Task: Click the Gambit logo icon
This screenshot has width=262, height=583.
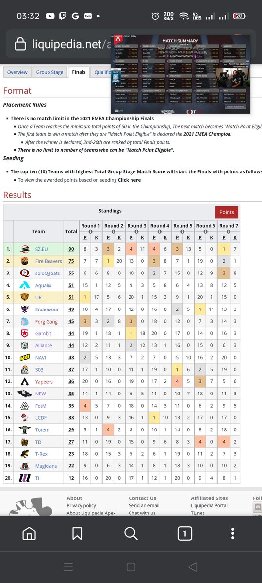Action: click(x=25, y=333)
